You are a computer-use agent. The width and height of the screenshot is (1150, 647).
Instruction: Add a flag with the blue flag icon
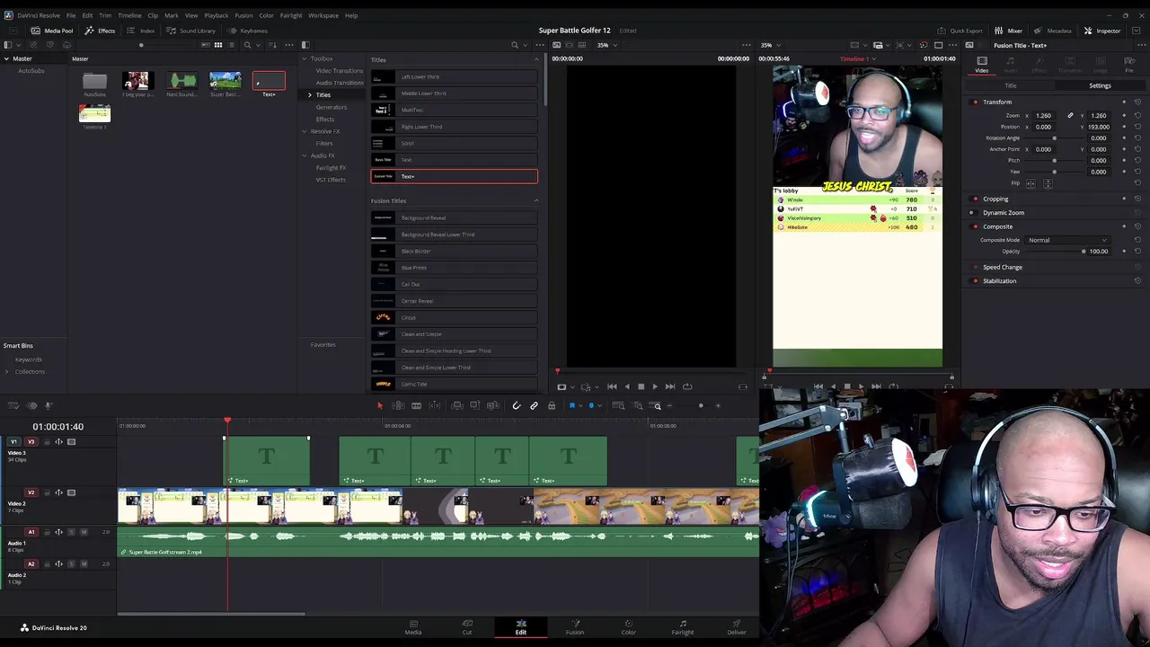pos(572,406)
